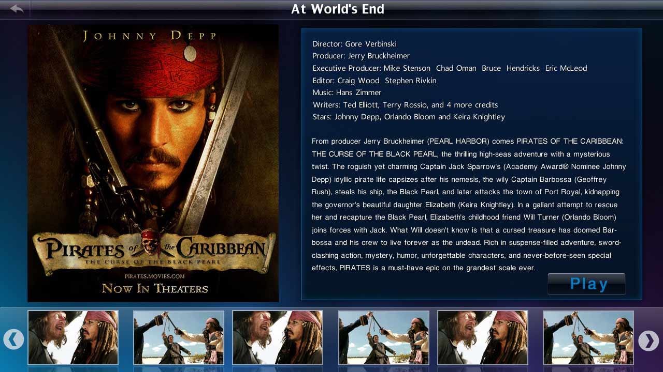
Task: Click the synopsis paragraph starting "From producer Jerry"
Action: (x=469, y=205)
